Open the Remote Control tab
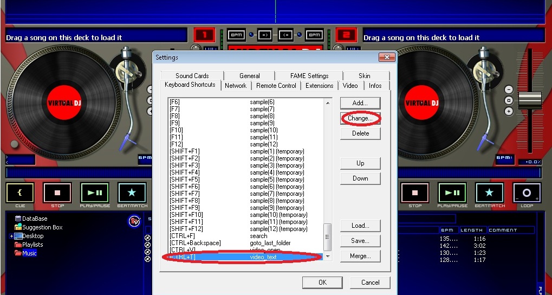This screenshot has width=552, height=295. [x=276, y=86]
